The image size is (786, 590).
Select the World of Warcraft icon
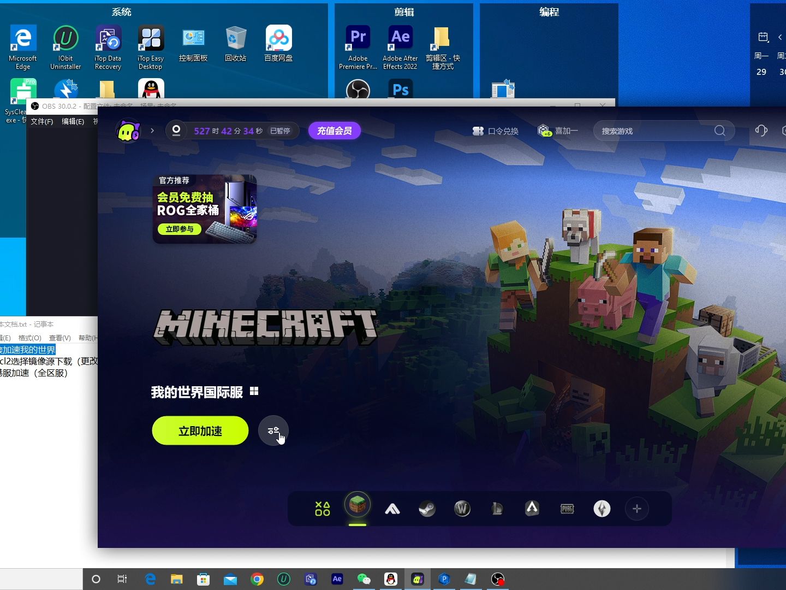(462, 509)
